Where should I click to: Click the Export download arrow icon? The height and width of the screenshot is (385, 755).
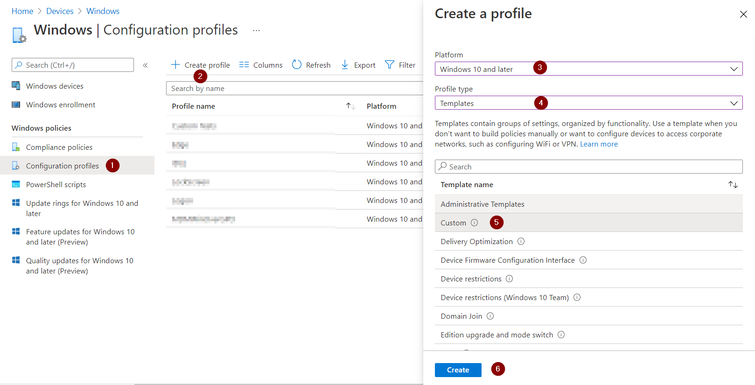coord(345,64)
